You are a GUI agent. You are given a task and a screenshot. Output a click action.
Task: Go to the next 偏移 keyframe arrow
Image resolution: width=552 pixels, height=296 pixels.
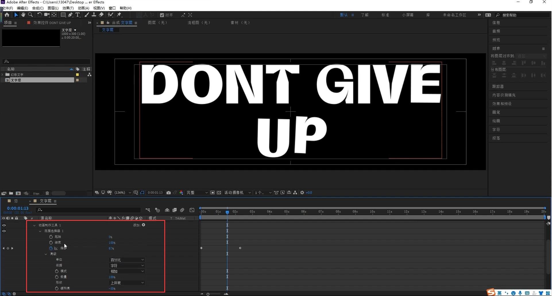click(12, 248)
